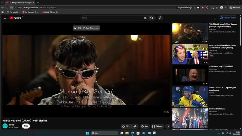This screenshot has height=136, width=242.
Task: Open Ilta-Sanomat bookmark
Action: click(x=31, y=12)
